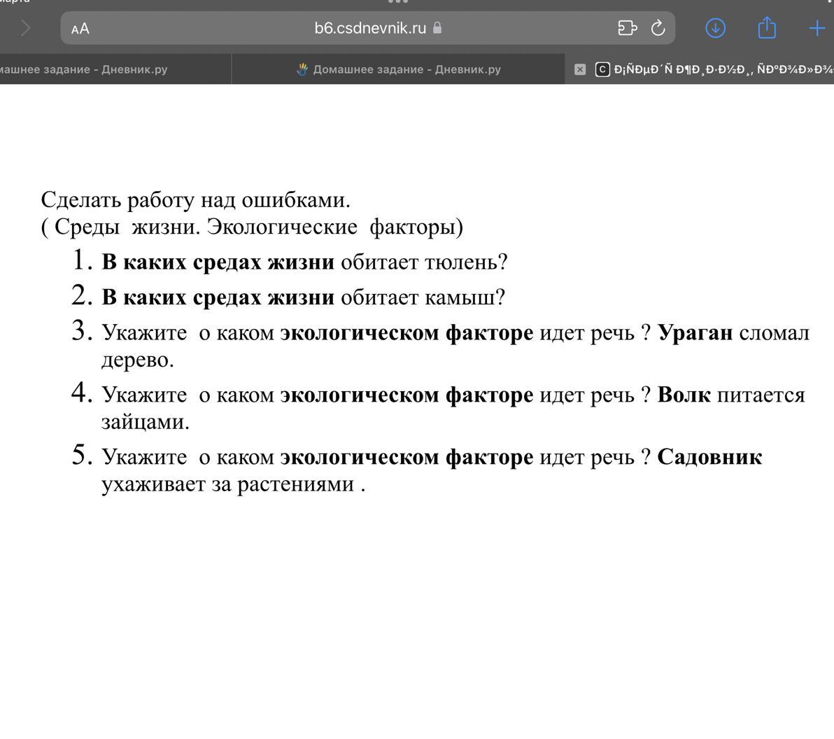This screenshot has width=834, height=739.
Task: Click the bold word Волк
Action: [x=684, y=395]
